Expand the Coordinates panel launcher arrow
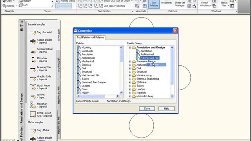Screen dimensions: 251x141 (133, 11)
